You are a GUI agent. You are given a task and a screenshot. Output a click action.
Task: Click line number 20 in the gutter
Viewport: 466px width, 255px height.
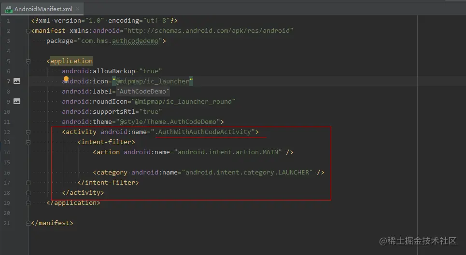pyautogui.click(x=7, y=213)
